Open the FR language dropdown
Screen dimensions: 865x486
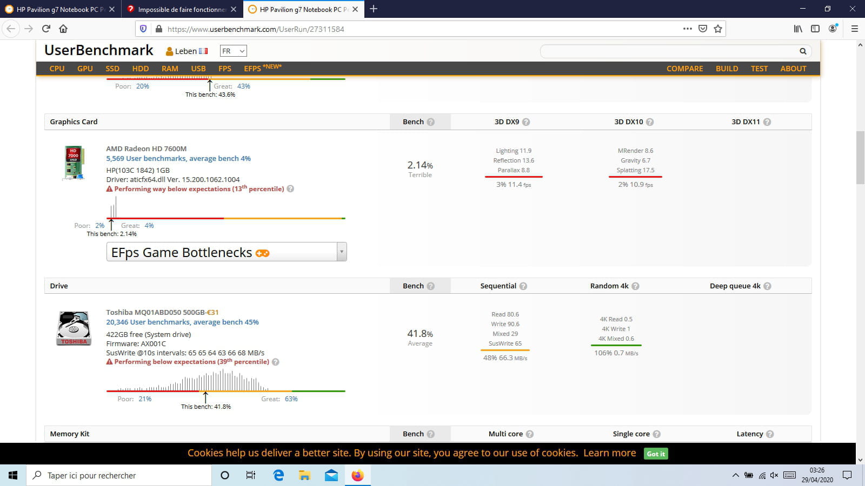point(233,51)
